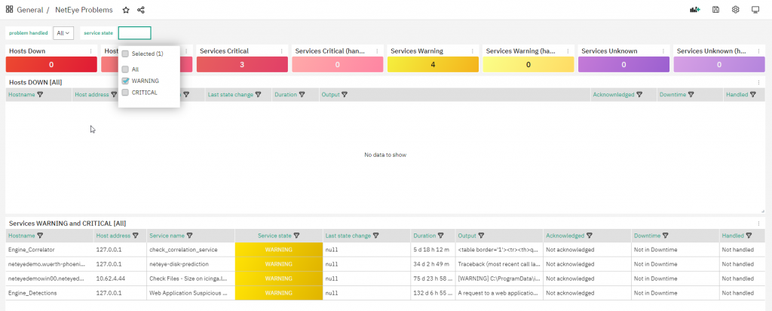Click the Services Critical value 3
The height and width of the screenshot is (311, 772).
(242, 65)
